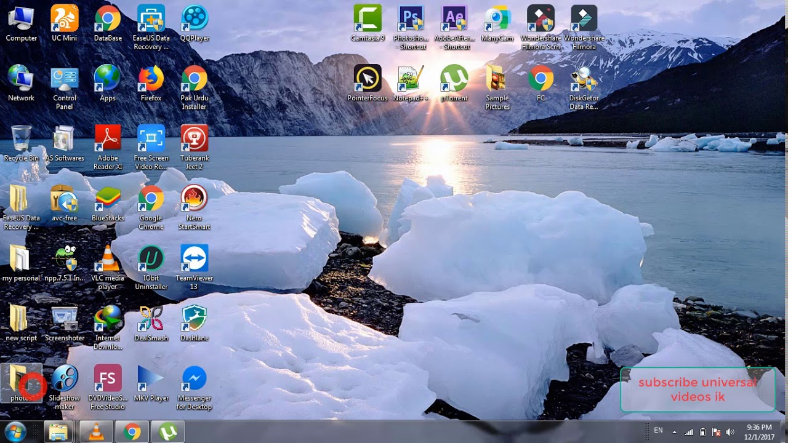Viewport: 788px width, 443px height.
Task: Select the Notepad++ desktop shortcut
Action: (411, 79)
